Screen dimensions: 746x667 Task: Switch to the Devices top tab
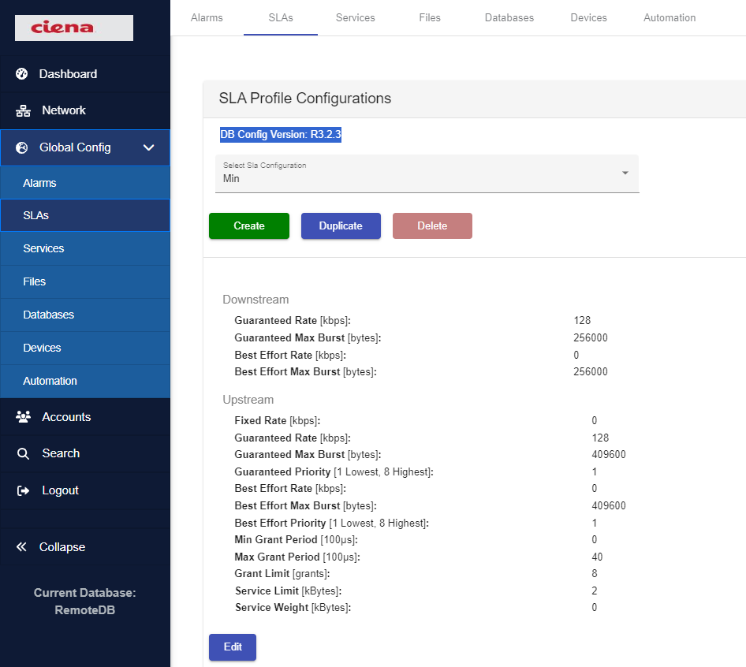(x=588, y=17)
